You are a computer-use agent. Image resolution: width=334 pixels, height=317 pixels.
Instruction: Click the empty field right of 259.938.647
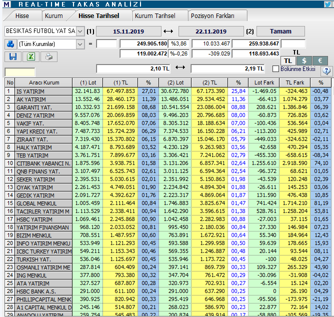[x=293, y=43]
